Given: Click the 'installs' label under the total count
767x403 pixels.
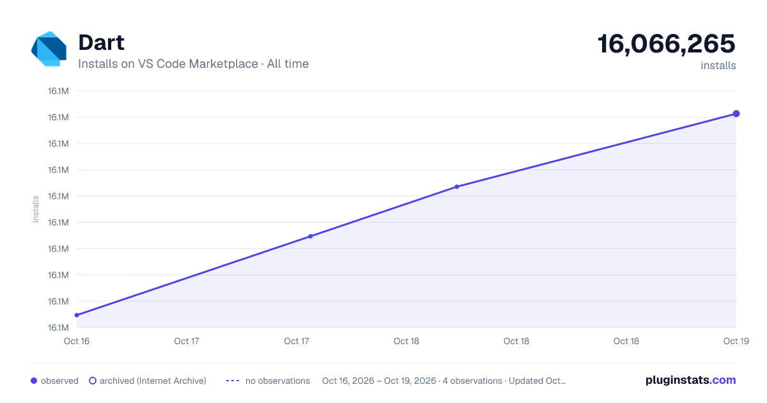Looking at the screenshot, I should [x=718, y=65].
